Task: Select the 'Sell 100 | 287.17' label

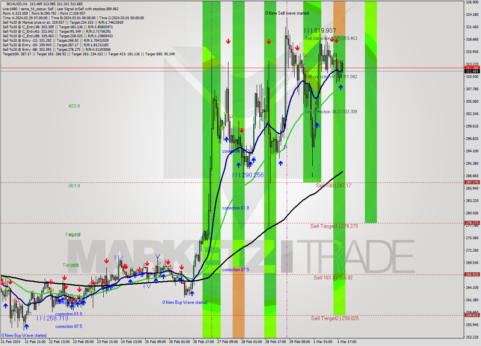Action: pos(333,185)
